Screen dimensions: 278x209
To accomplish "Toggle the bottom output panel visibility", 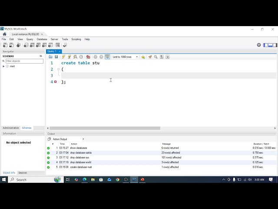I will 270,45.
